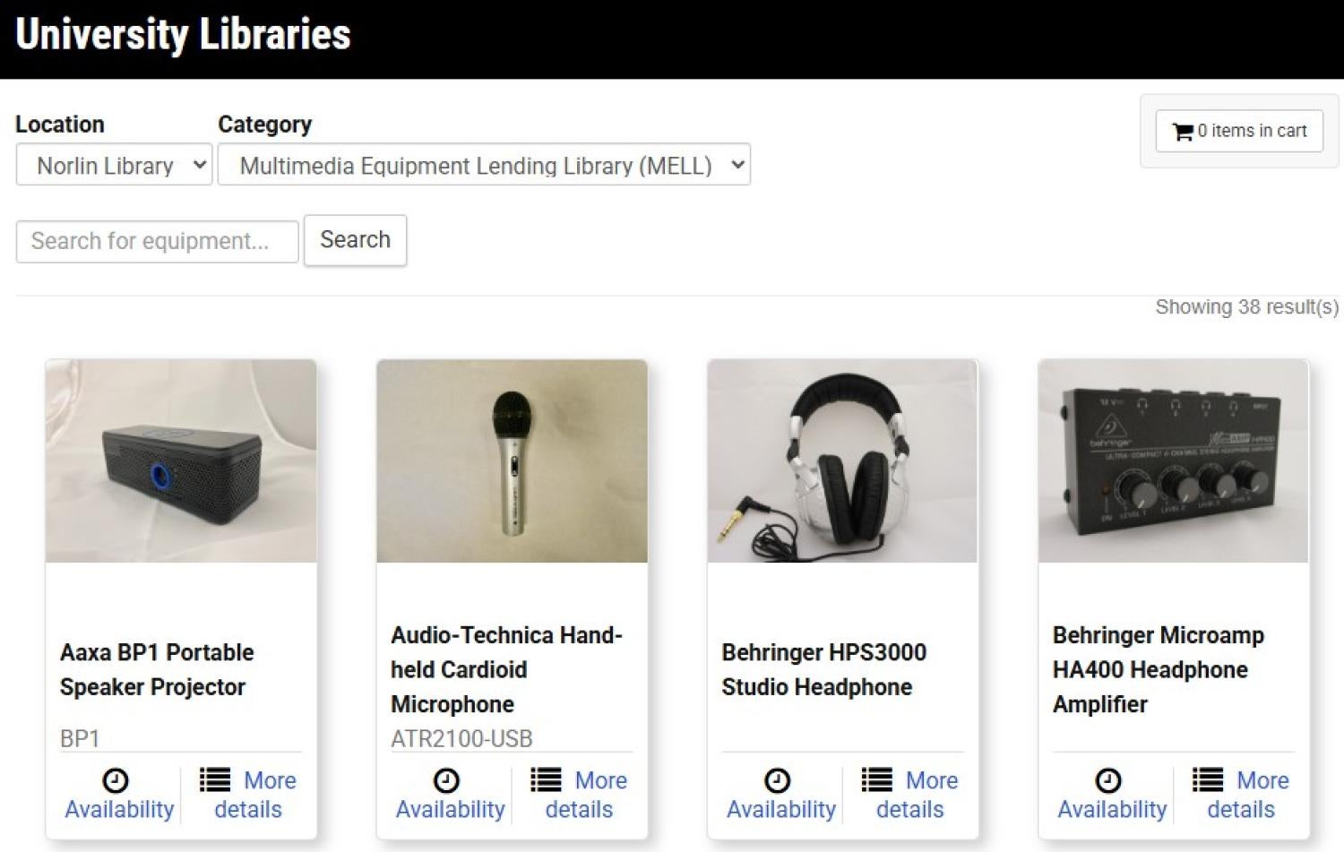The image size is (1344, 852).
Task: Select the clock icon under Aaxa BP1 projector
Action: point(116,780)
